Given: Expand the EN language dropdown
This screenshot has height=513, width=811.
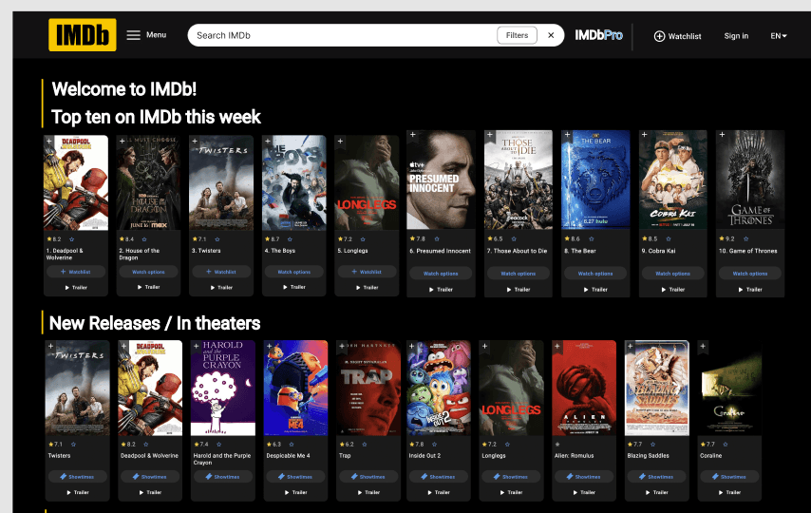Looking at the screenshot, I should pos(779,36).
